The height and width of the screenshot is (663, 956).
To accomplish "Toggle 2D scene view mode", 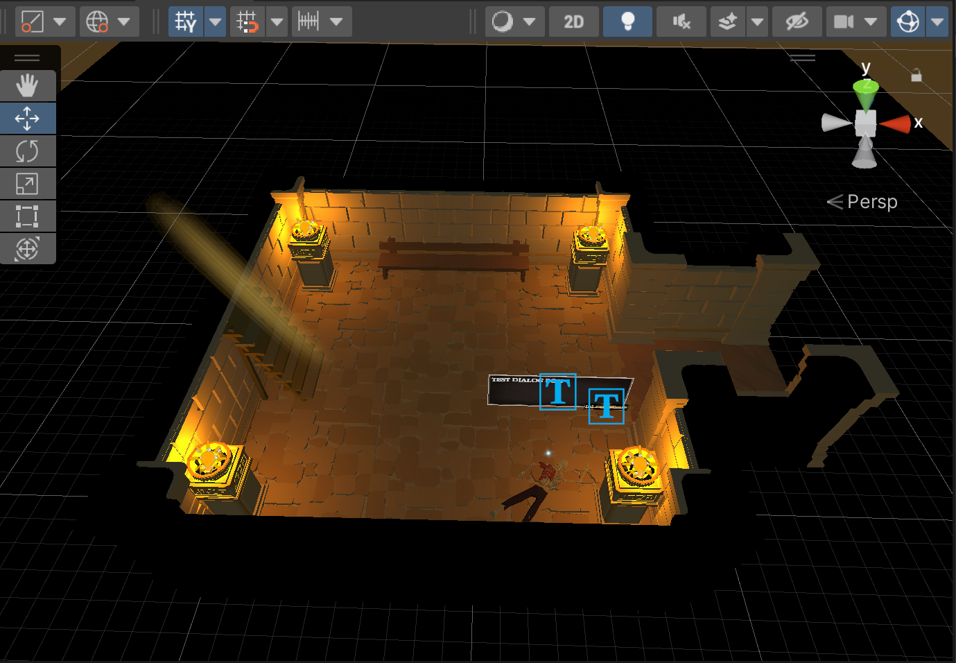I will pos(574,21).
